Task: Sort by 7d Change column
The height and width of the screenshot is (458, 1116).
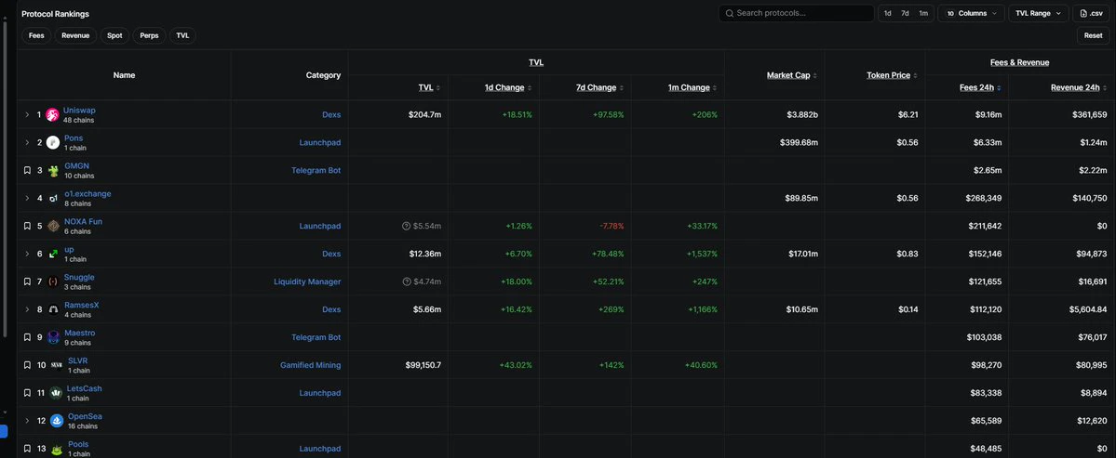Action: [x=600, y=87]
